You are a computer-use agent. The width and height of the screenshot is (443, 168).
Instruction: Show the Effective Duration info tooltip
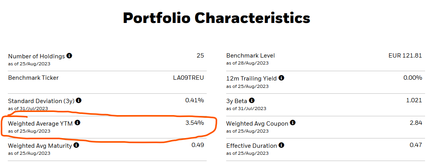[282, 145]
